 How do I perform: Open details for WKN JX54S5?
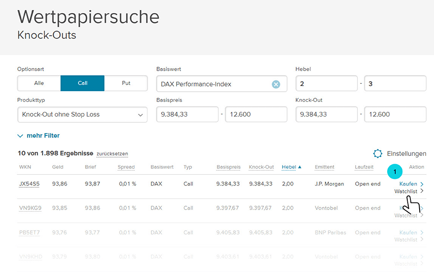click(29, 183)
